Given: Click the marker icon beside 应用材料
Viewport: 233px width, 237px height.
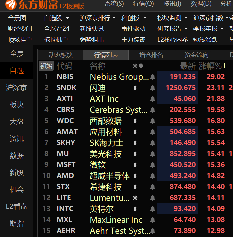Looking at the screenshot, I should point(135,132).
